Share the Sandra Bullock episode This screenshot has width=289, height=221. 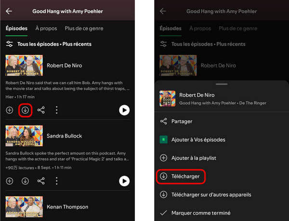point(41,181)
